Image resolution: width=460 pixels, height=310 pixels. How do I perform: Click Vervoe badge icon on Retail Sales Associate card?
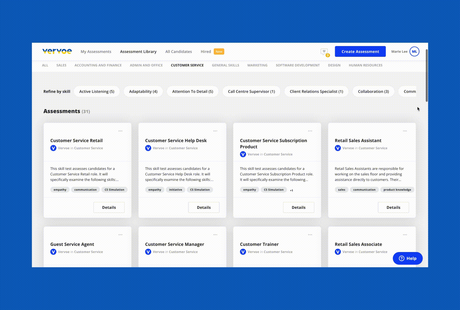click(x=338, y=252)
